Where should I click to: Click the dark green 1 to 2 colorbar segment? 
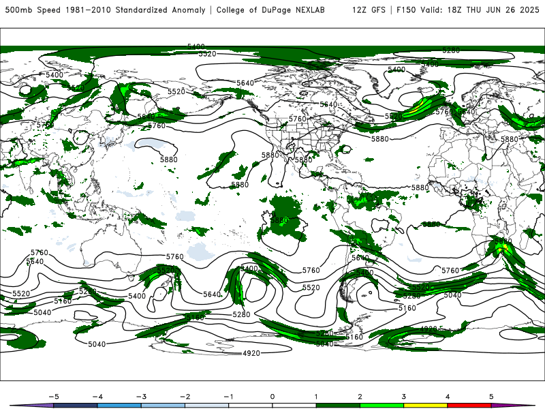(x=338, y=406)
